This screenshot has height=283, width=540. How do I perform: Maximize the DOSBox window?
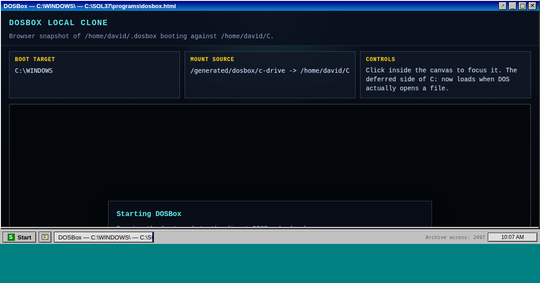522,6
